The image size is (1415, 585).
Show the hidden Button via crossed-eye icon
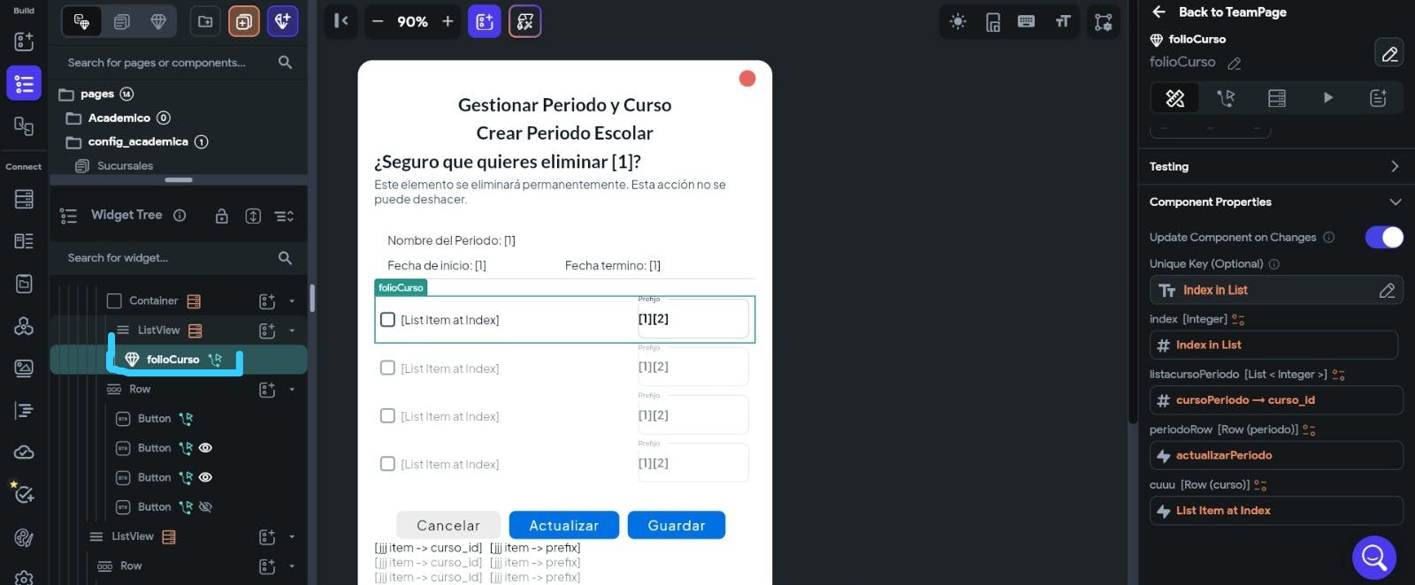(x=205, y=507)
